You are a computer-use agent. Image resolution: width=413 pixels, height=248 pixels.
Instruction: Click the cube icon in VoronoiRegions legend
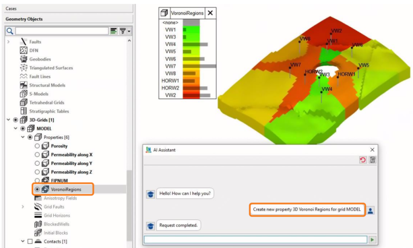click(x=164, y=13)
